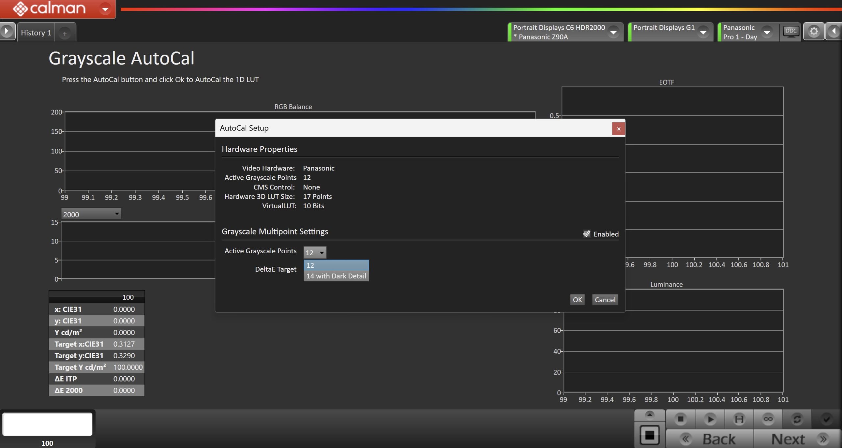Open the Panasonic Pro 1 - Day display dropdown
Viewport: 842px width, 448px height.
tap(767, 32)
